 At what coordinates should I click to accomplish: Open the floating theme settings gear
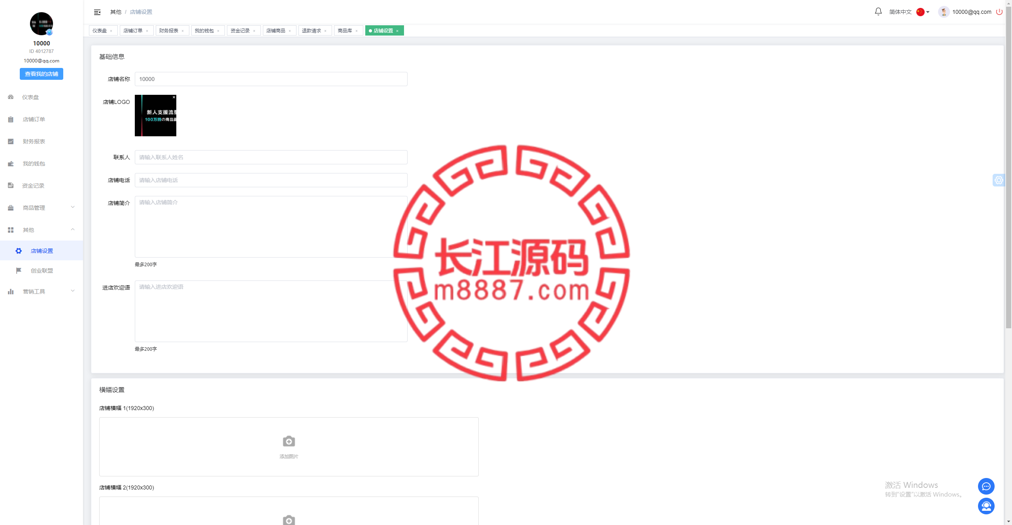tap(999, 180)
